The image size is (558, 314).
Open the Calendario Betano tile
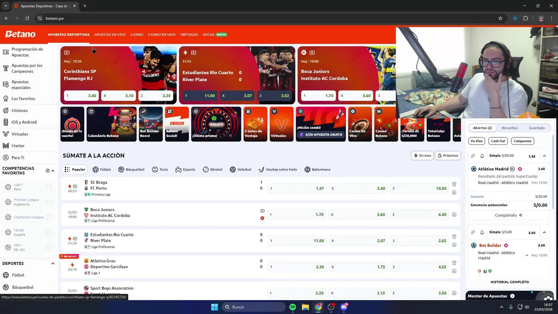point(112,124)
